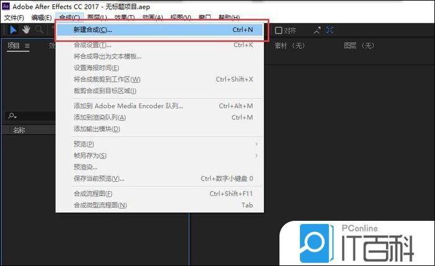Open the 编辑(E) menu
The image size is (435, 266).
click(42, 18)
